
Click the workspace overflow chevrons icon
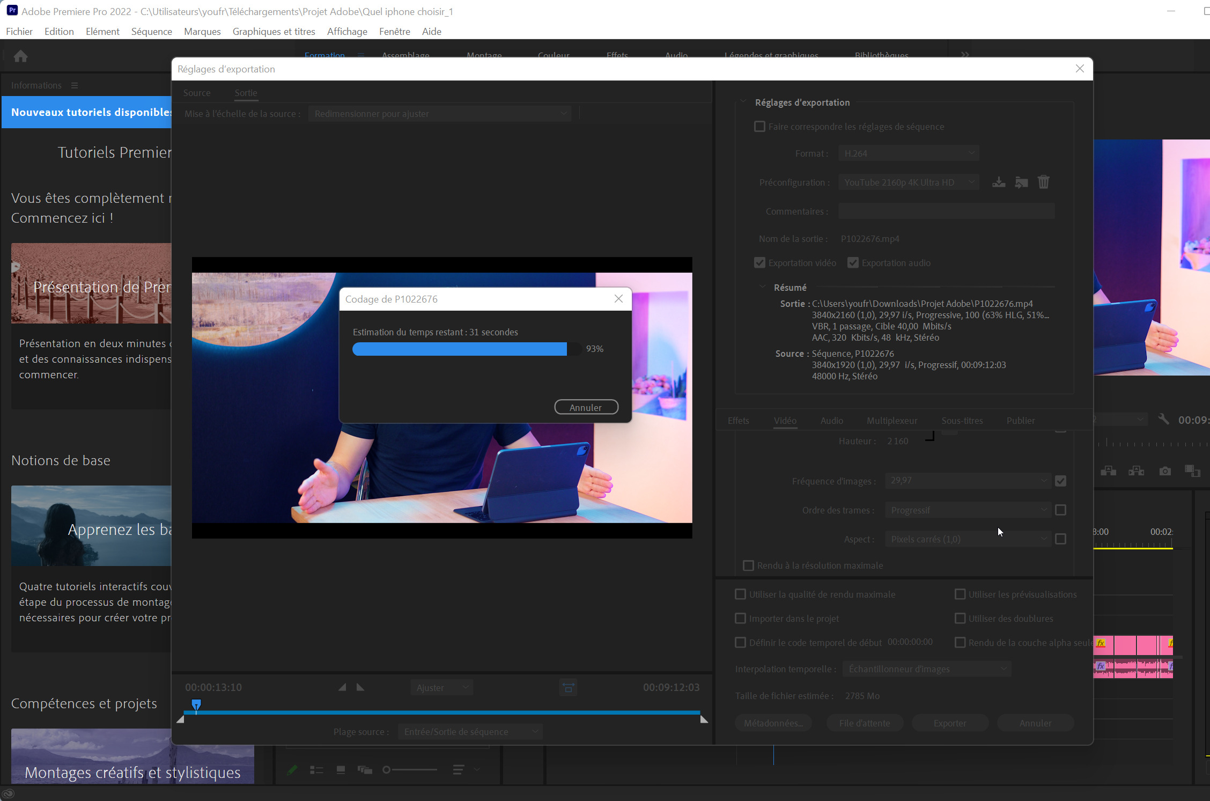pyautogui.click(x=965, y=55)
